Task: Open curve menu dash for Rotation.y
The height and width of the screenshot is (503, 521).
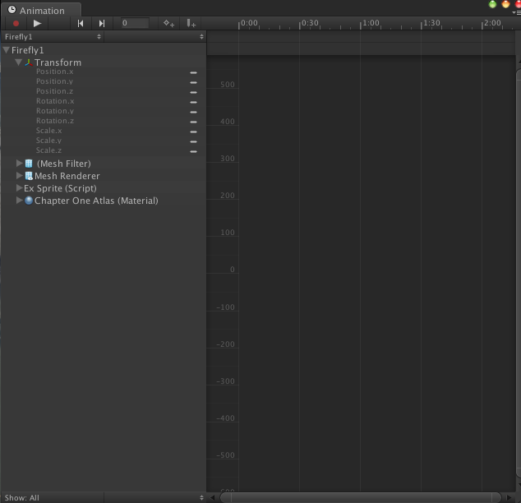Action: pos(193,112)
